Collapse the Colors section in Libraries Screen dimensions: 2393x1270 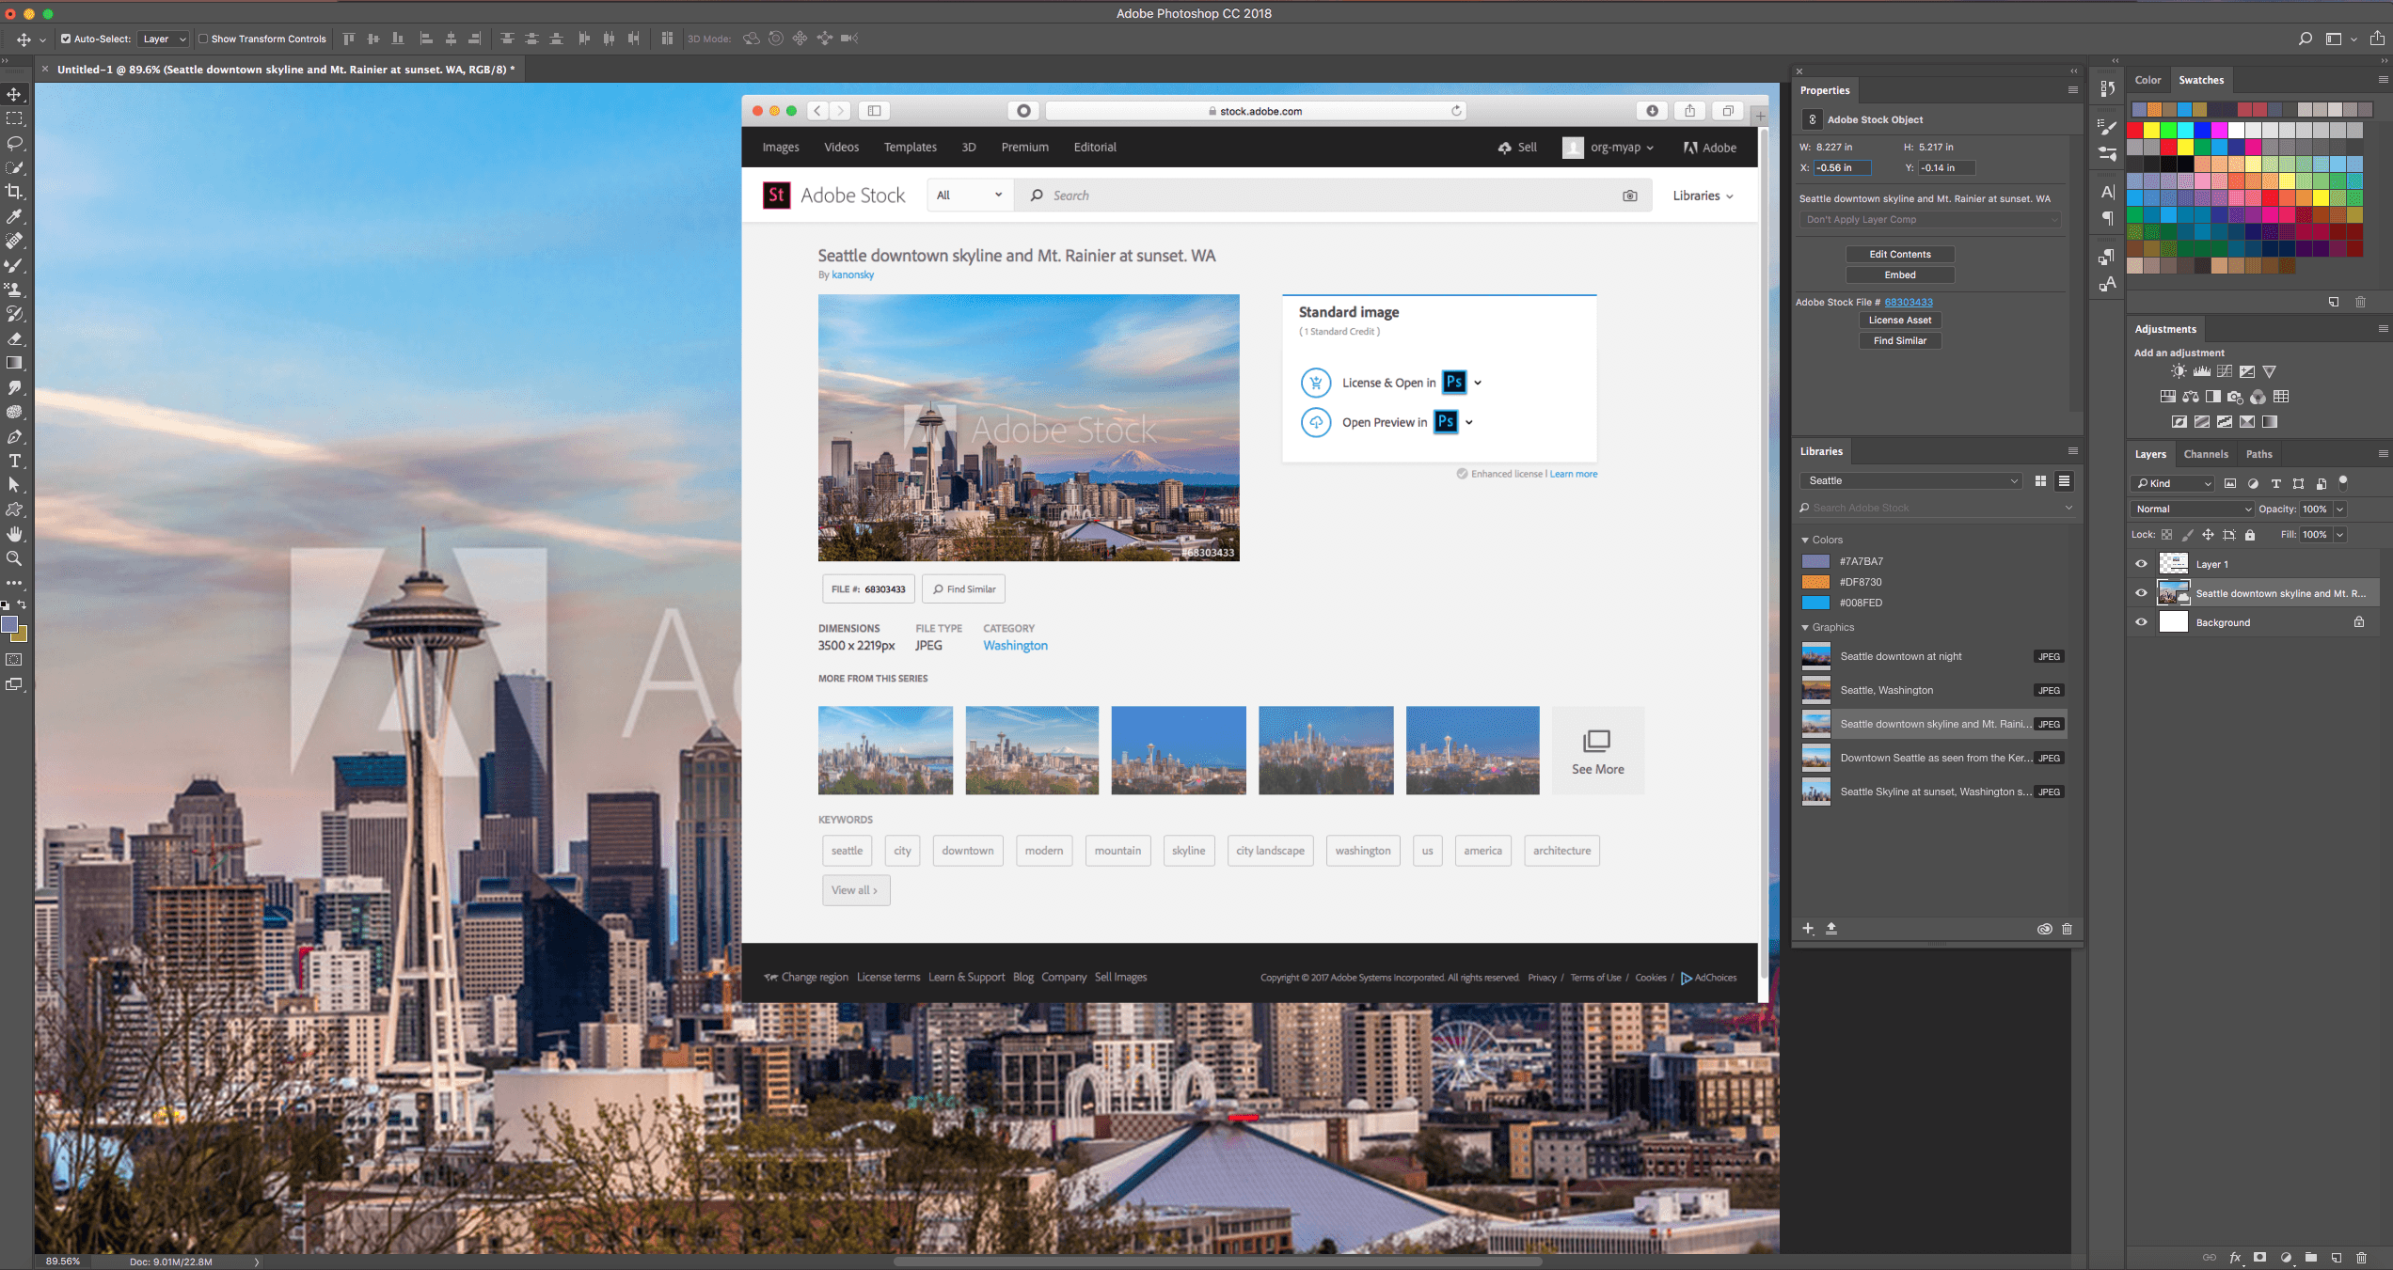1805,541
